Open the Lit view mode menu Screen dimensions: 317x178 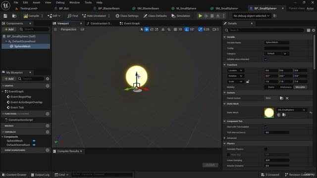tap(82, 30)
